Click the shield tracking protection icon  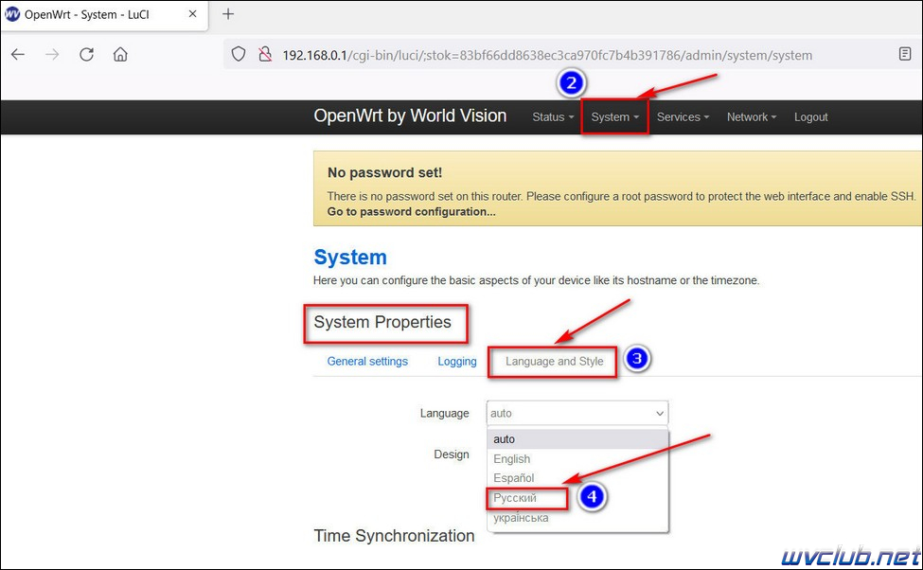tap(239, 55)
